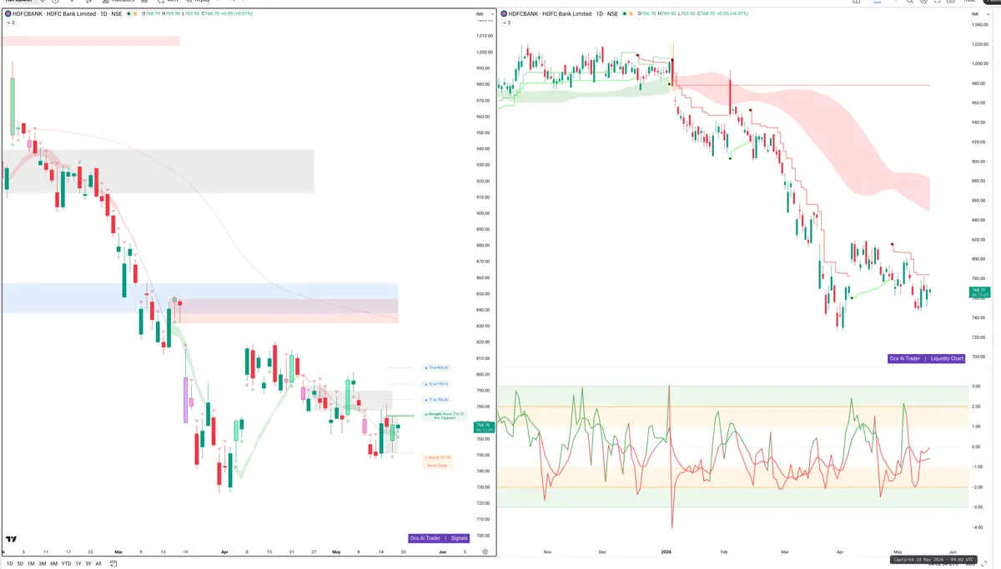This screenshot has height=569, width=1001.
Task: Select the 1Y date range
Action: pos(78,563)
